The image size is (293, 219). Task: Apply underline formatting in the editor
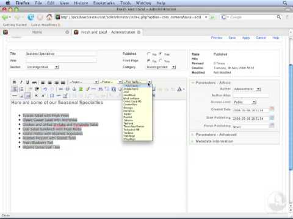click(x=27, y=82)
